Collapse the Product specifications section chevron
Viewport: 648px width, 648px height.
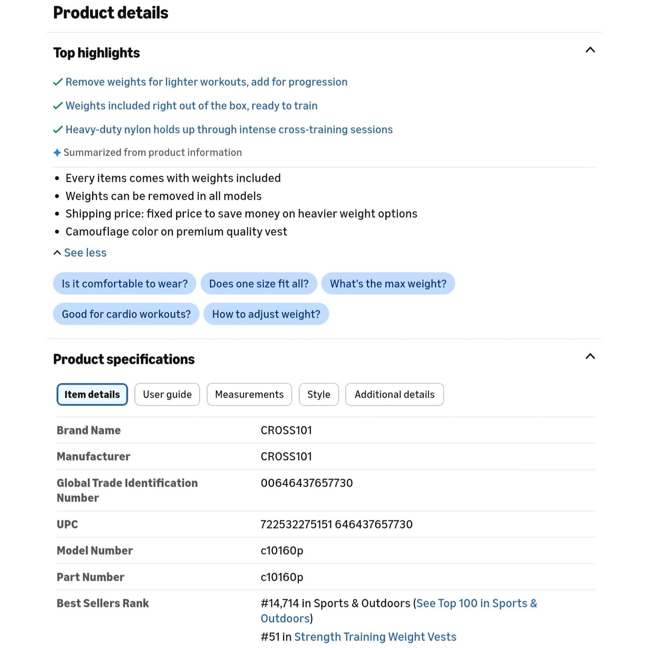pos(590,357)
